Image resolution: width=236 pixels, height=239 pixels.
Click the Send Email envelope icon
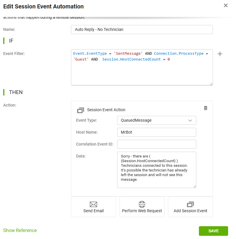tap(93, 204)
